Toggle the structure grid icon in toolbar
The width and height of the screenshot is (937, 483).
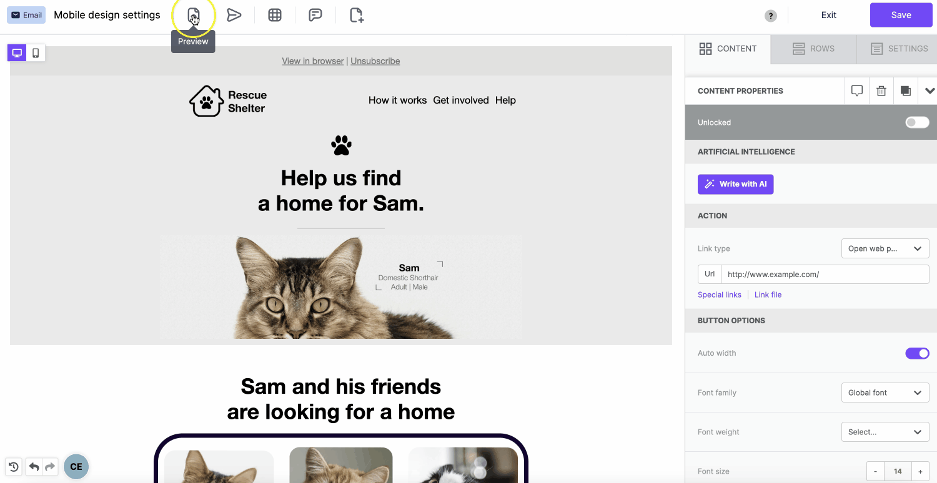tap(275, 16)
